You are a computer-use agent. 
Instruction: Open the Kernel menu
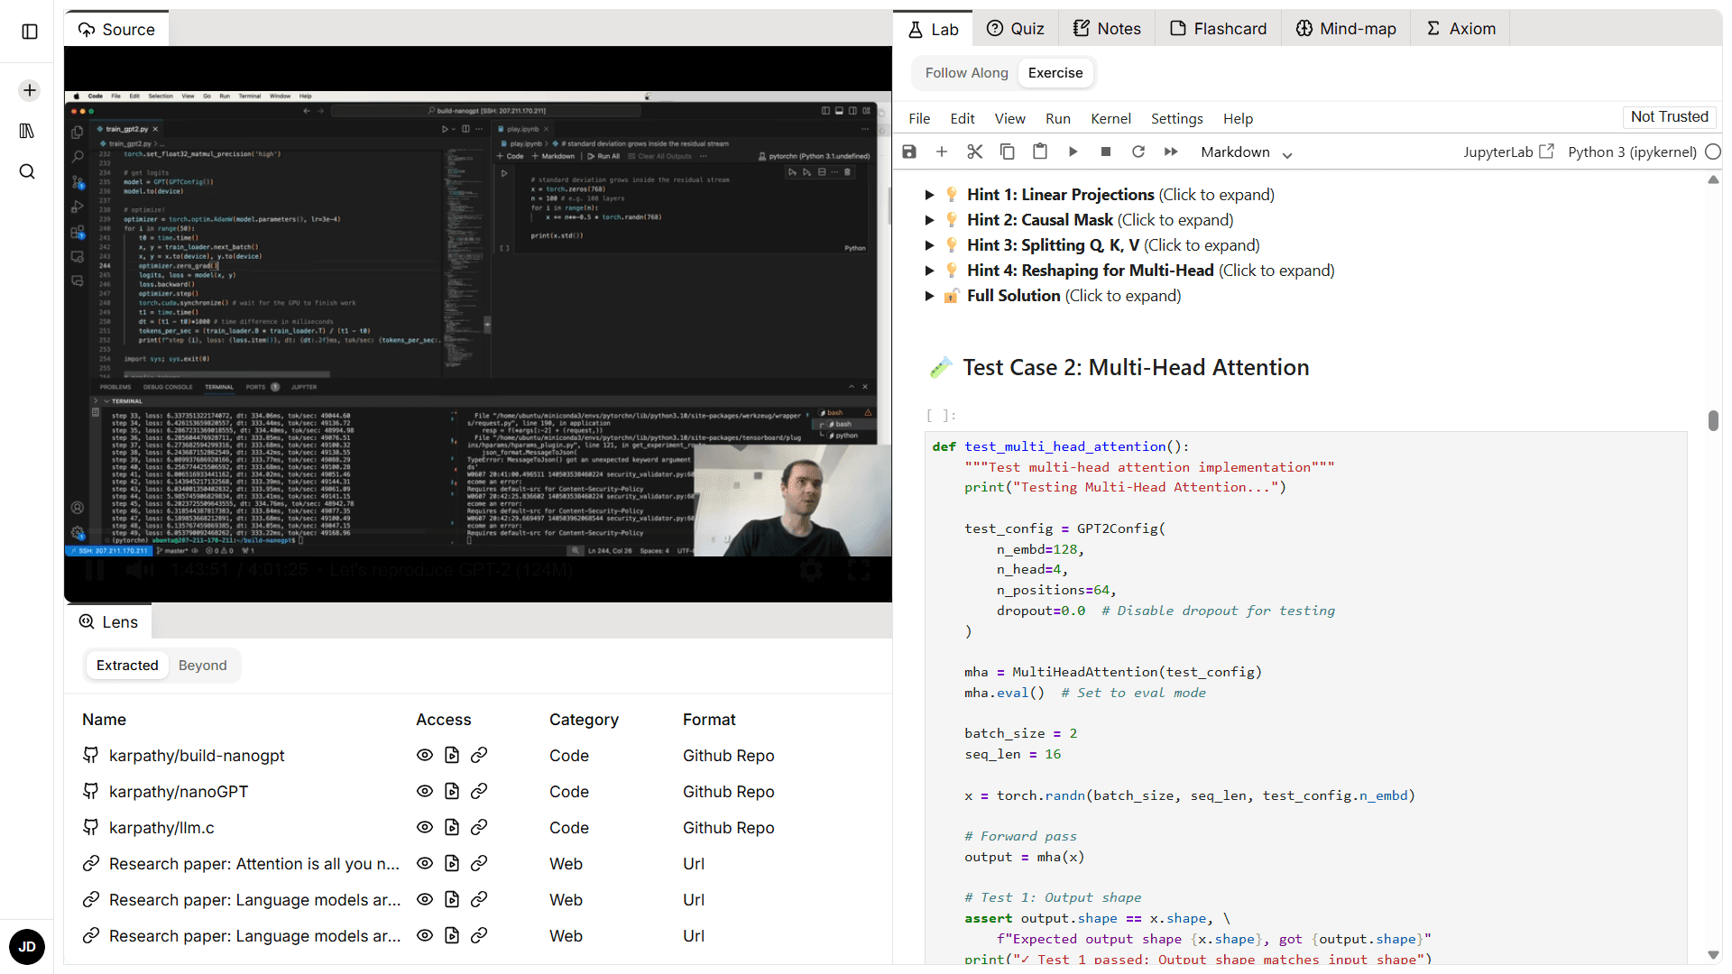click(x=1110, y=118)
